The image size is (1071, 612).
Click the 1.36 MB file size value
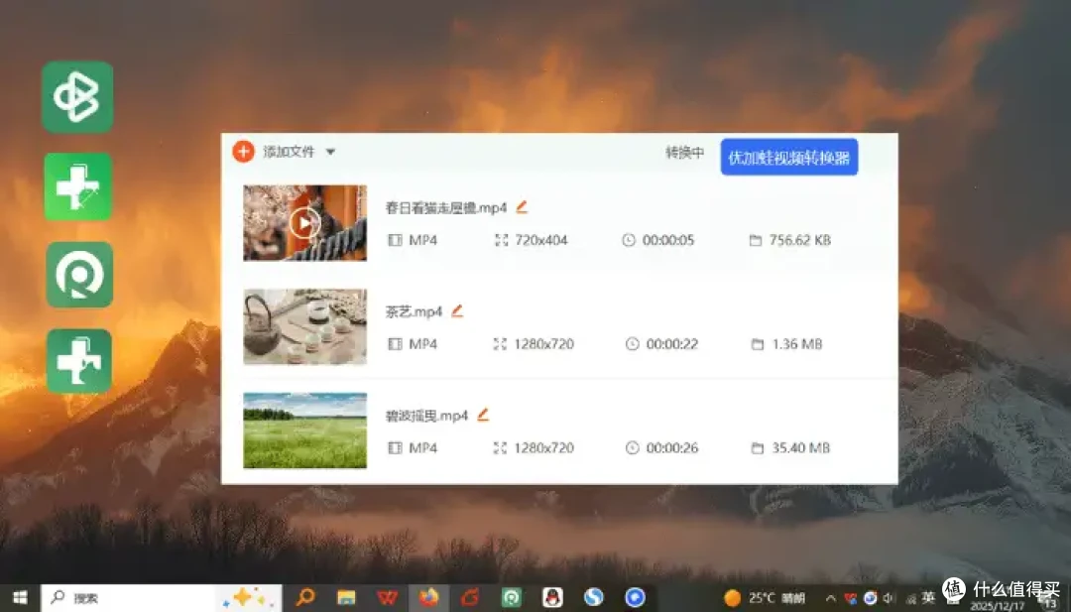tap(797, 343)
